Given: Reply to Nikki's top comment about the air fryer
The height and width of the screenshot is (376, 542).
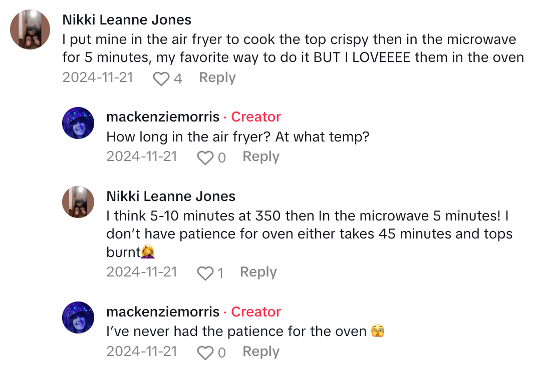Looking at the screenshot, I should 217,77.
